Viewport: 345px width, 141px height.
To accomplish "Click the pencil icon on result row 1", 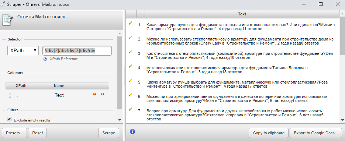I will click(131, 23).
